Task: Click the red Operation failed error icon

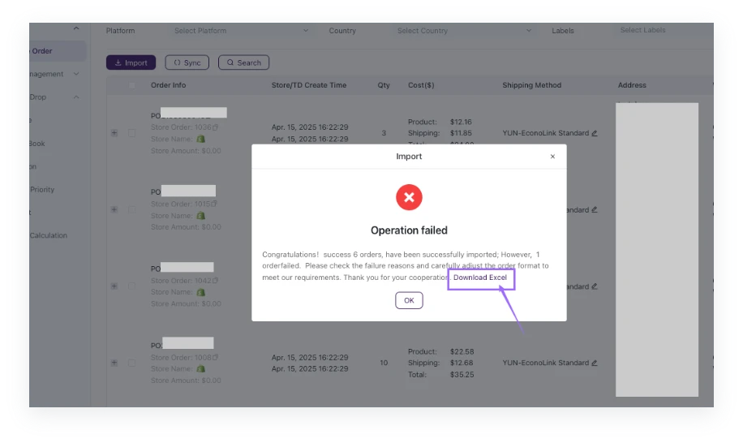Action: tap(409, 197)
